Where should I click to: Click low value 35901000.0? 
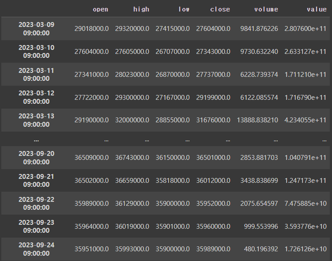(x=173, y=227)
